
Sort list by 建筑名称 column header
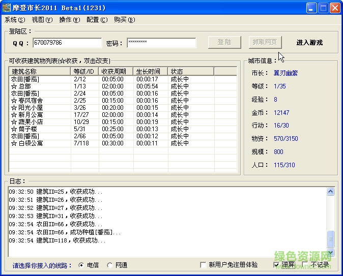point(40,72)
